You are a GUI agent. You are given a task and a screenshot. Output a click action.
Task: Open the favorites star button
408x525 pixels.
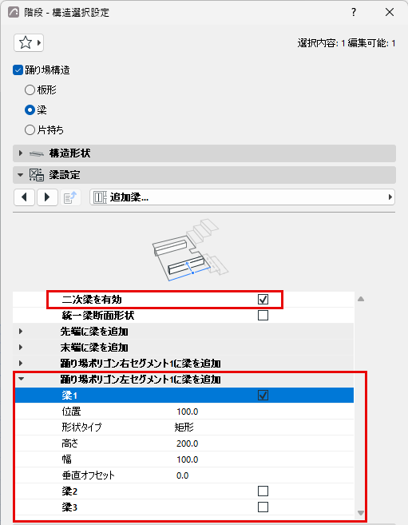tap(29, 43)
